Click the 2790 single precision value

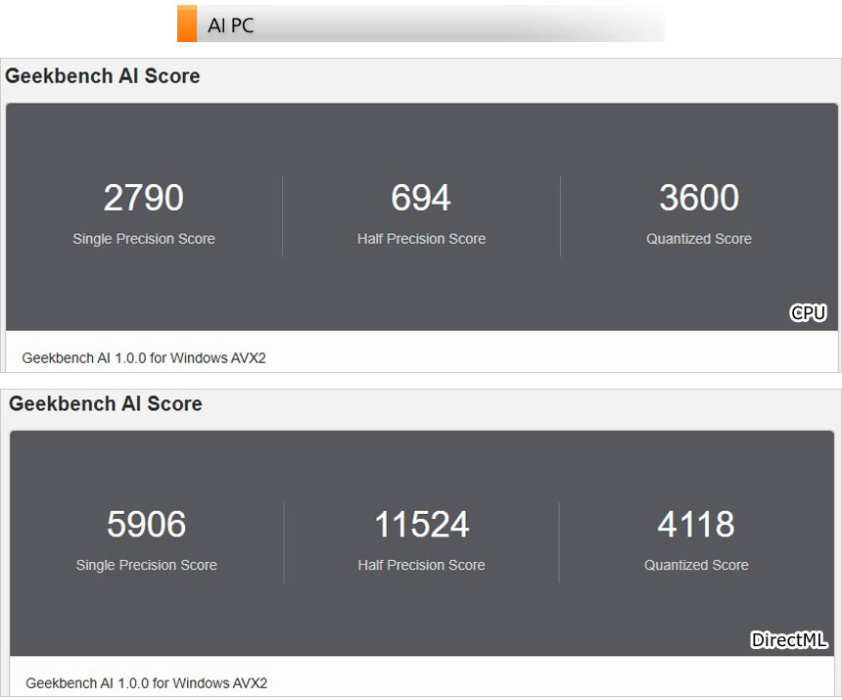[143, 197]
